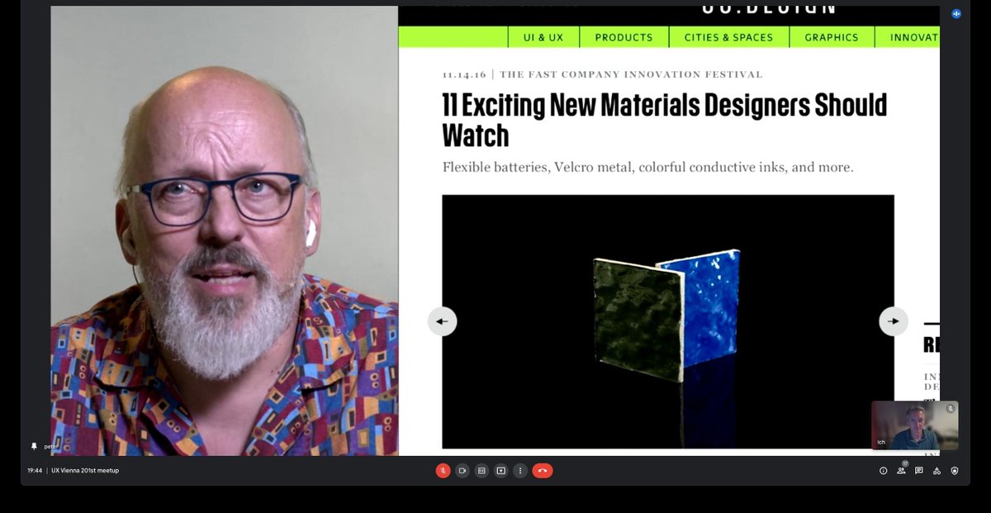Open meeting details info icon
This screenshot has height=513, width=991.
(x=883, y=471)
